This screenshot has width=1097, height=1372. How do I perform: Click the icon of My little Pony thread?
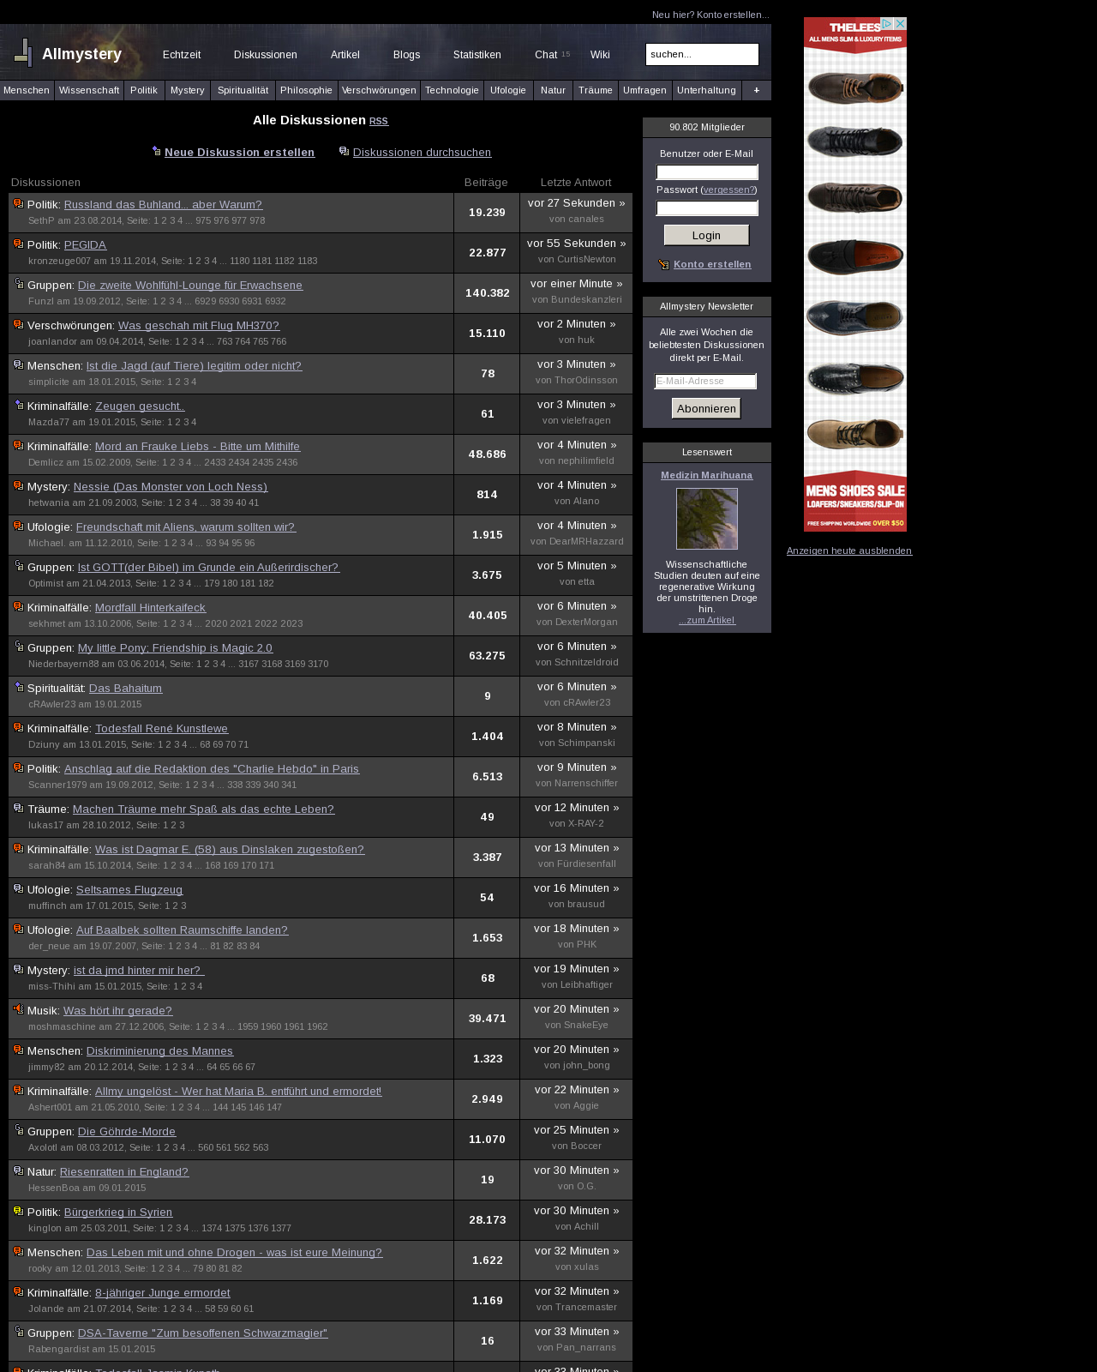[x=18, y=647]
